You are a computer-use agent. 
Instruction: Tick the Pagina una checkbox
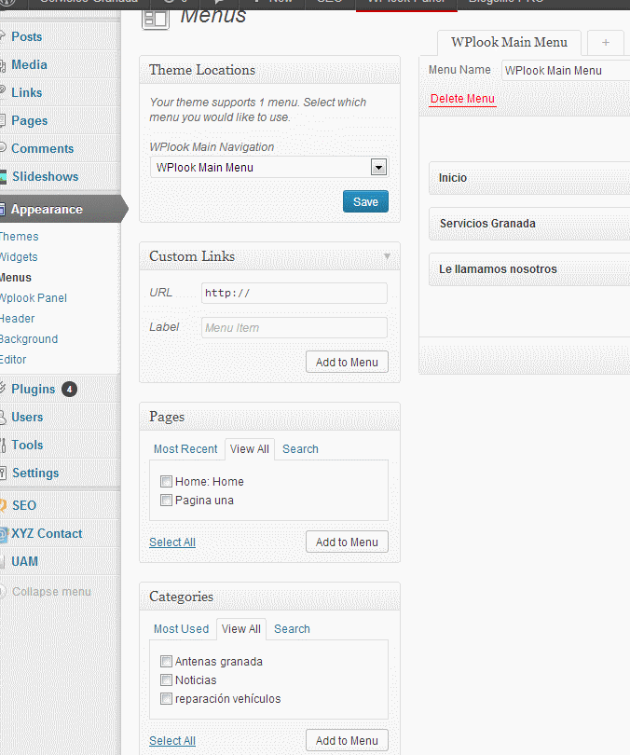(x=166, y=501)
